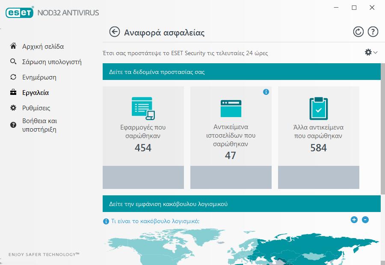Screen dimensions: 385x265
Task: Click info icon beside malware question
Action: [106, 221]
